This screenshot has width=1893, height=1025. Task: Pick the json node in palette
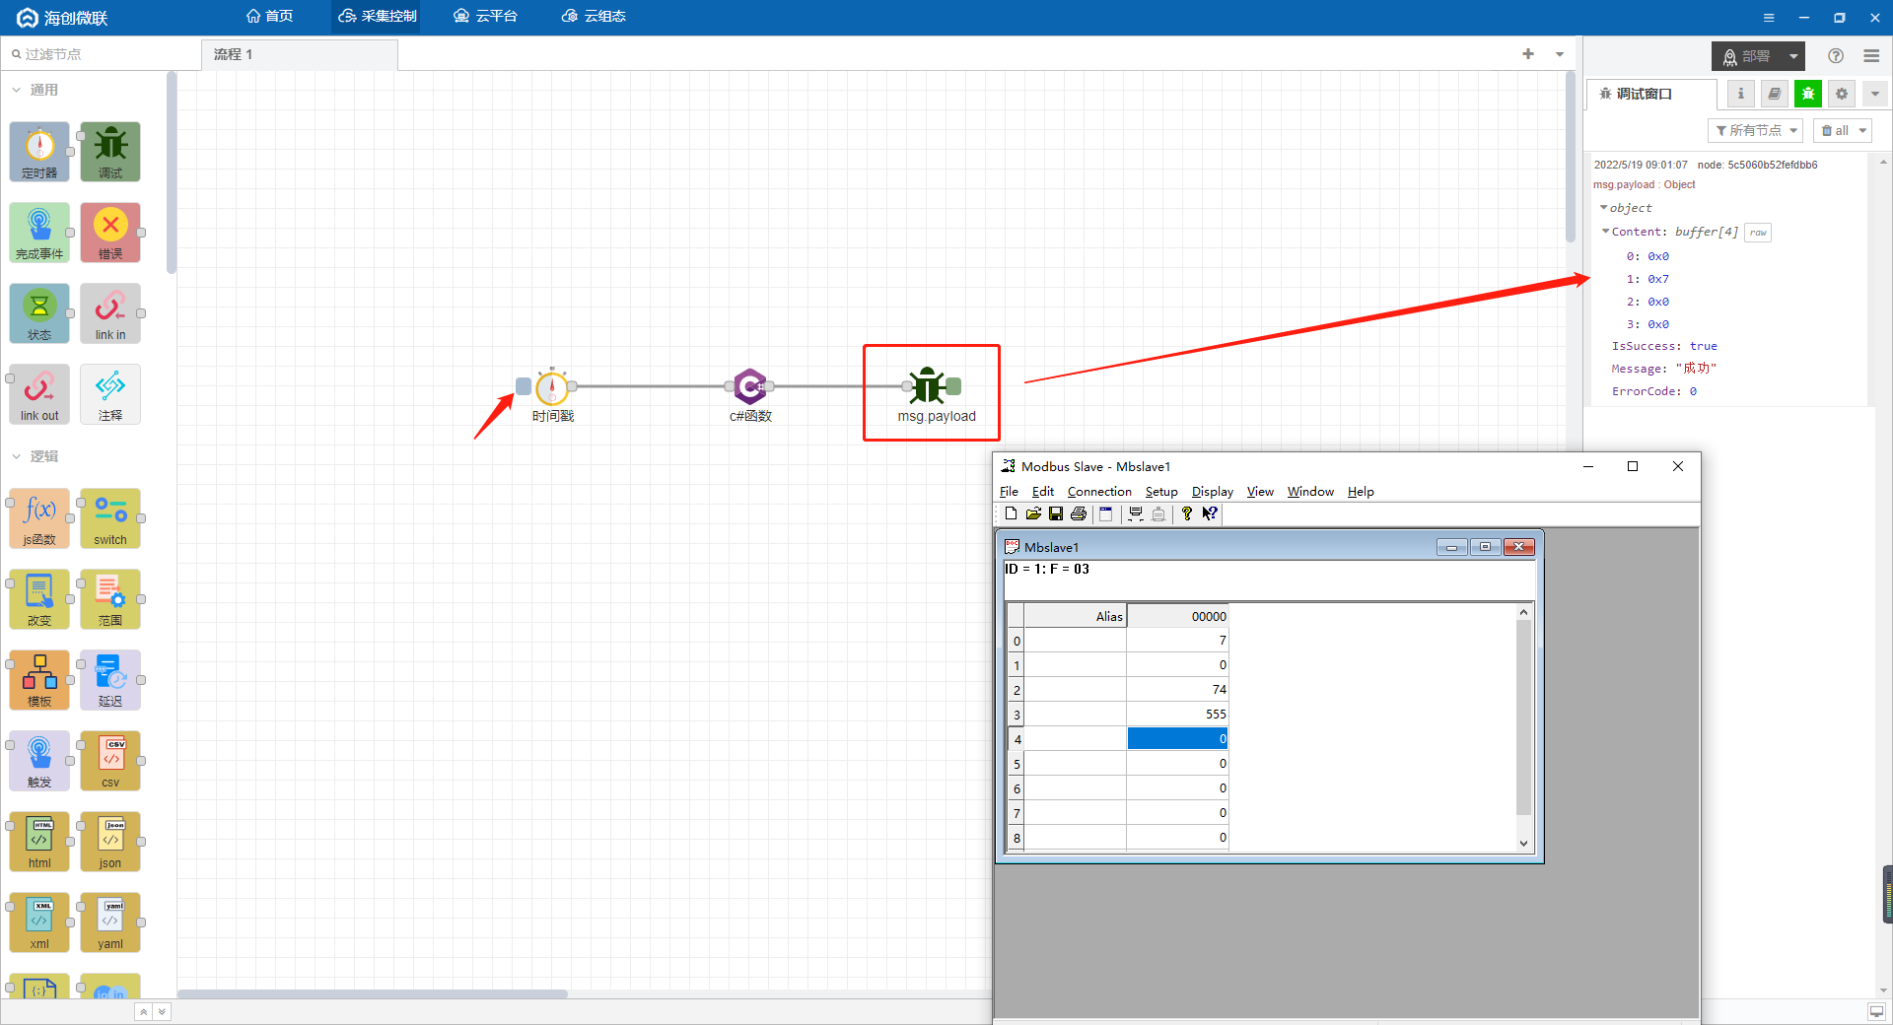(x=110, y=842)
